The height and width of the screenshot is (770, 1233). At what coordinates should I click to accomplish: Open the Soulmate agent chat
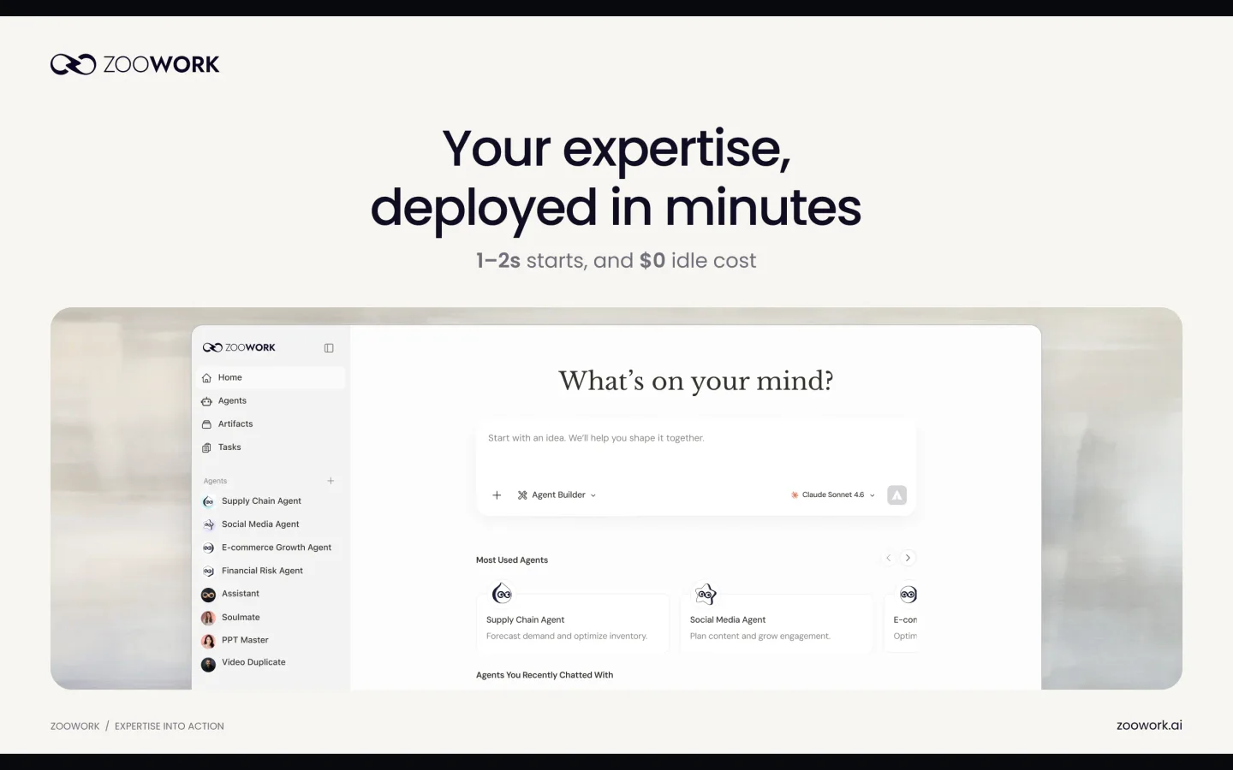(271, 617)
